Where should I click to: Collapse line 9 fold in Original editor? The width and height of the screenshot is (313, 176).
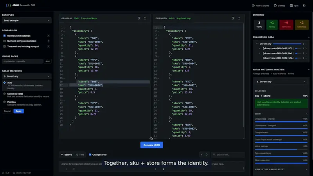click(x=64, y=57)
